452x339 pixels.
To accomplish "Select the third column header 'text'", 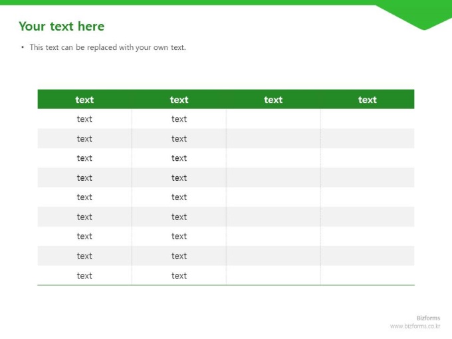I will [x=273, y=100].
